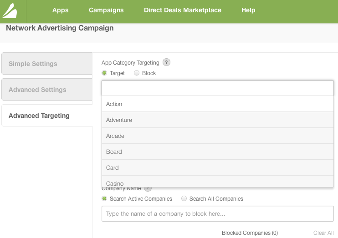Choose Board from the category list
The image size is (338, 238).
coord(218,152)
